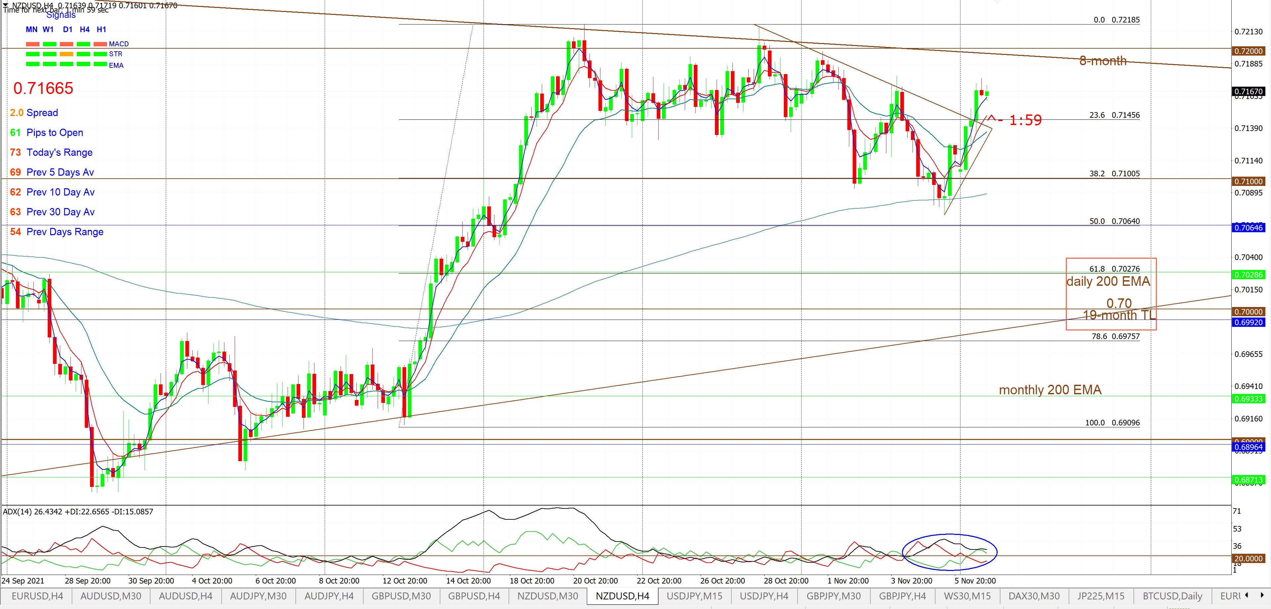Click the red '1:59' countdown text

(x=1025, y=120)
